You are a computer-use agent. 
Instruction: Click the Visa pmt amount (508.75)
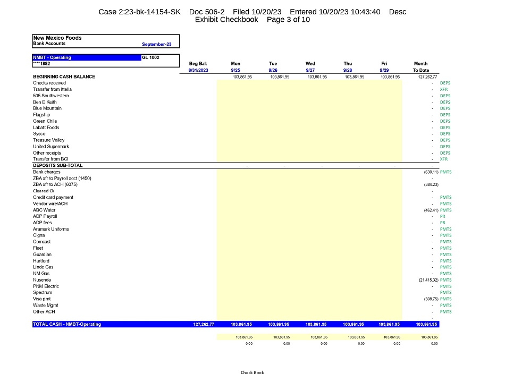click(427, 299)
